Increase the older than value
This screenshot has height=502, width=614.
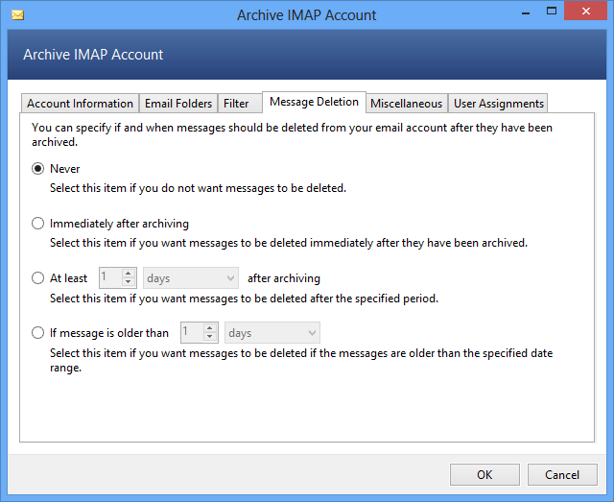tap(211, 328)
